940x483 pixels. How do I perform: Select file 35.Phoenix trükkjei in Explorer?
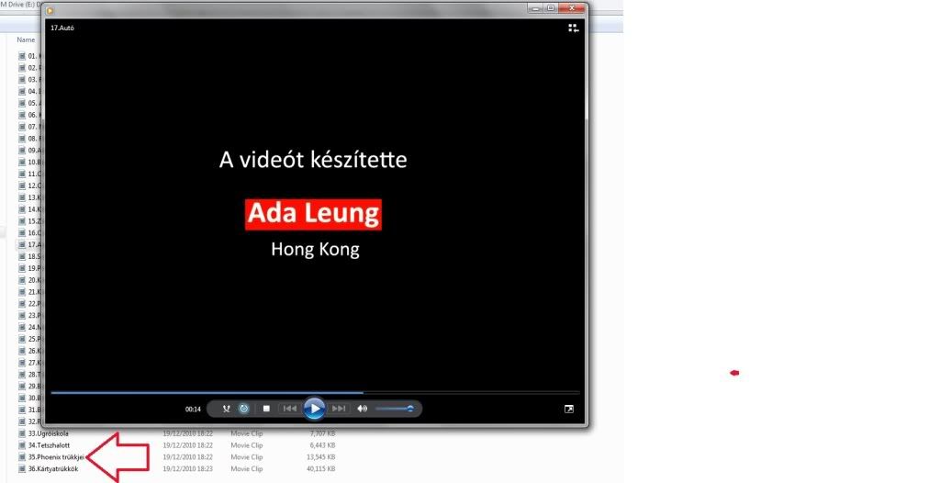point(56,457)
